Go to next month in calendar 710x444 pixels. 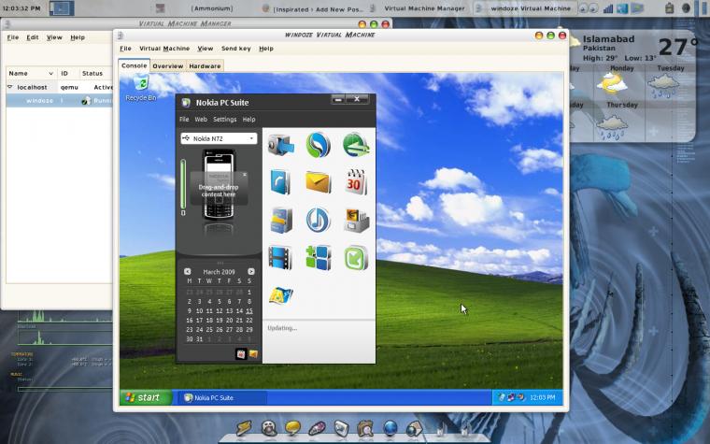coord(251,271)
